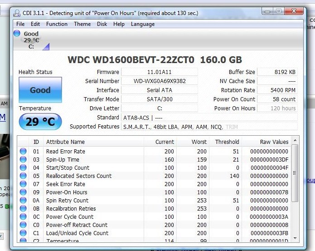This screenshot has width=315, height=251.
Task: Click the status orb for Start/Stop Count
Action: (x=23, y=168)
